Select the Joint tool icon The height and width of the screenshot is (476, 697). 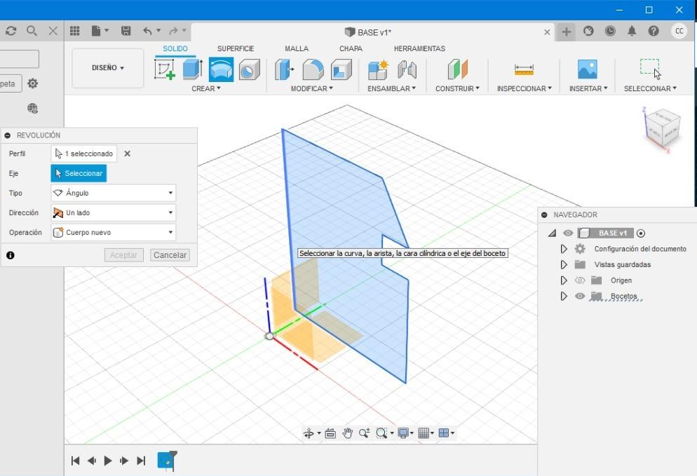(x=407, y=70)
